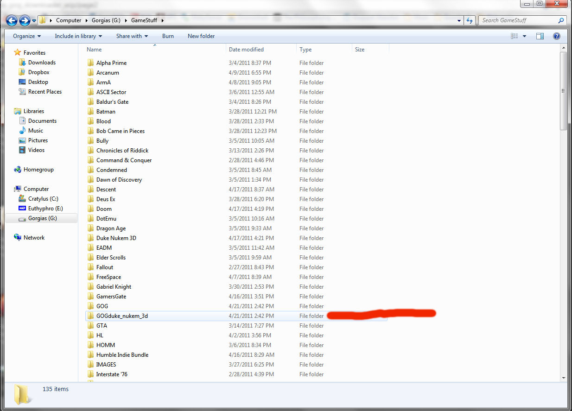Open the Share with menu

tap(132, 36)
